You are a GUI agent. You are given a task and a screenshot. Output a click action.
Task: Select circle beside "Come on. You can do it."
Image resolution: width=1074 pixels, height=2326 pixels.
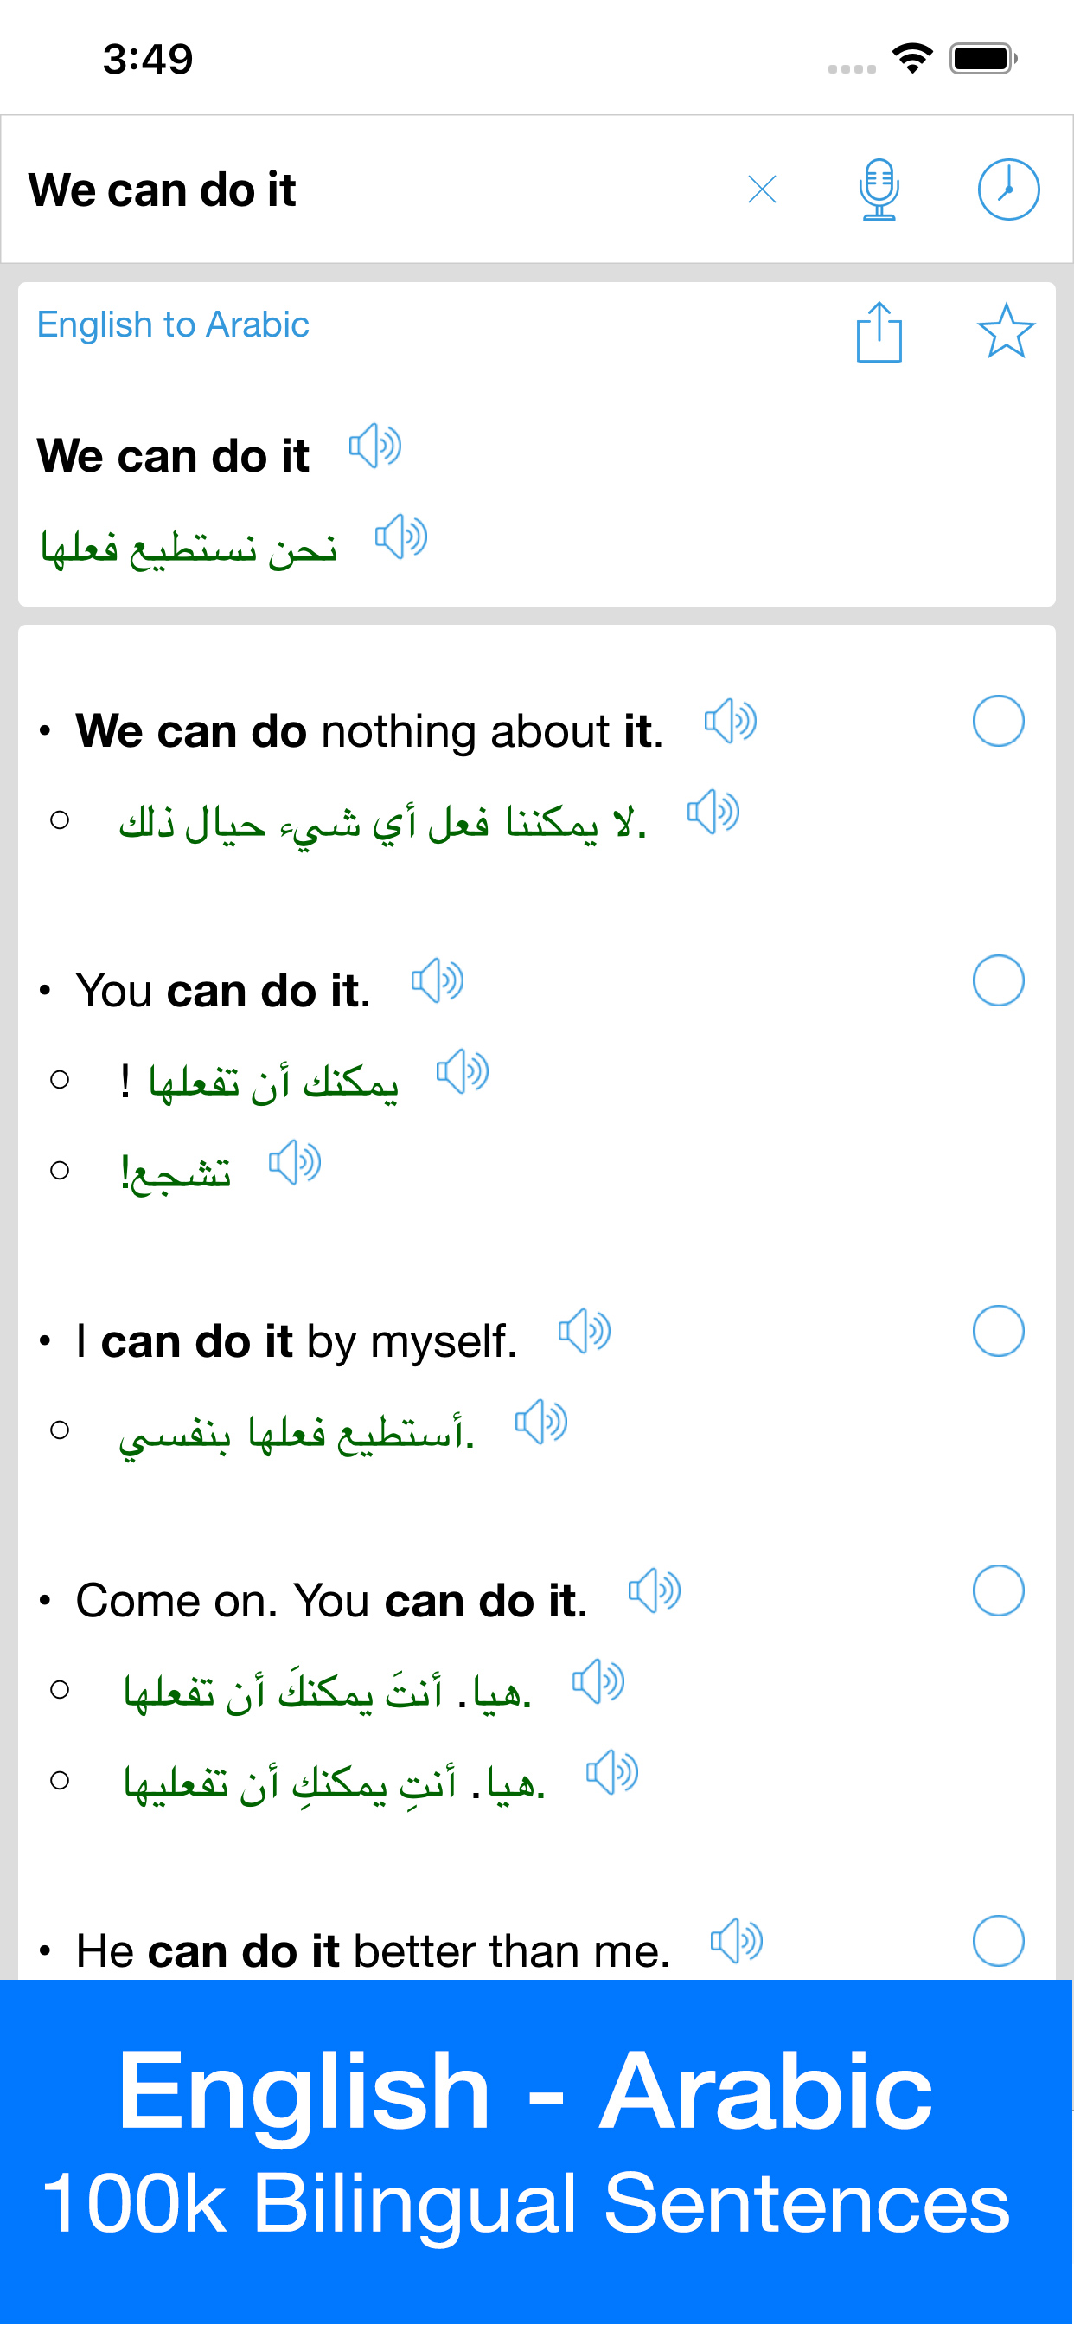[998, 1591]
